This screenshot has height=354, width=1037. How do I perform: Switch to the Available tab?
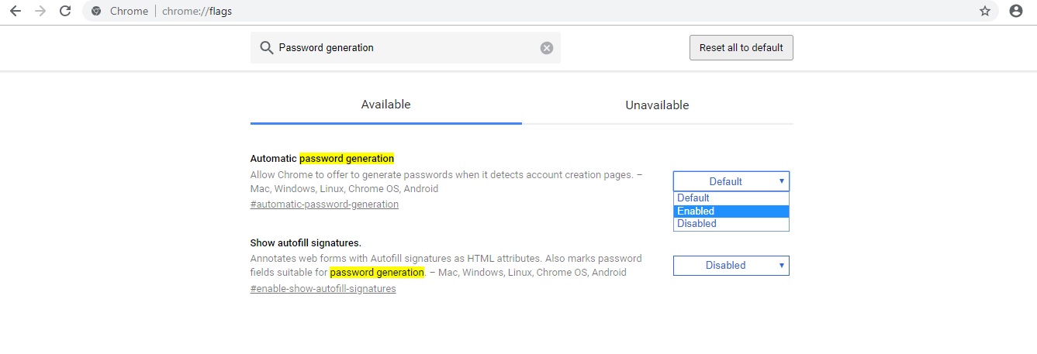pos(385,105)
